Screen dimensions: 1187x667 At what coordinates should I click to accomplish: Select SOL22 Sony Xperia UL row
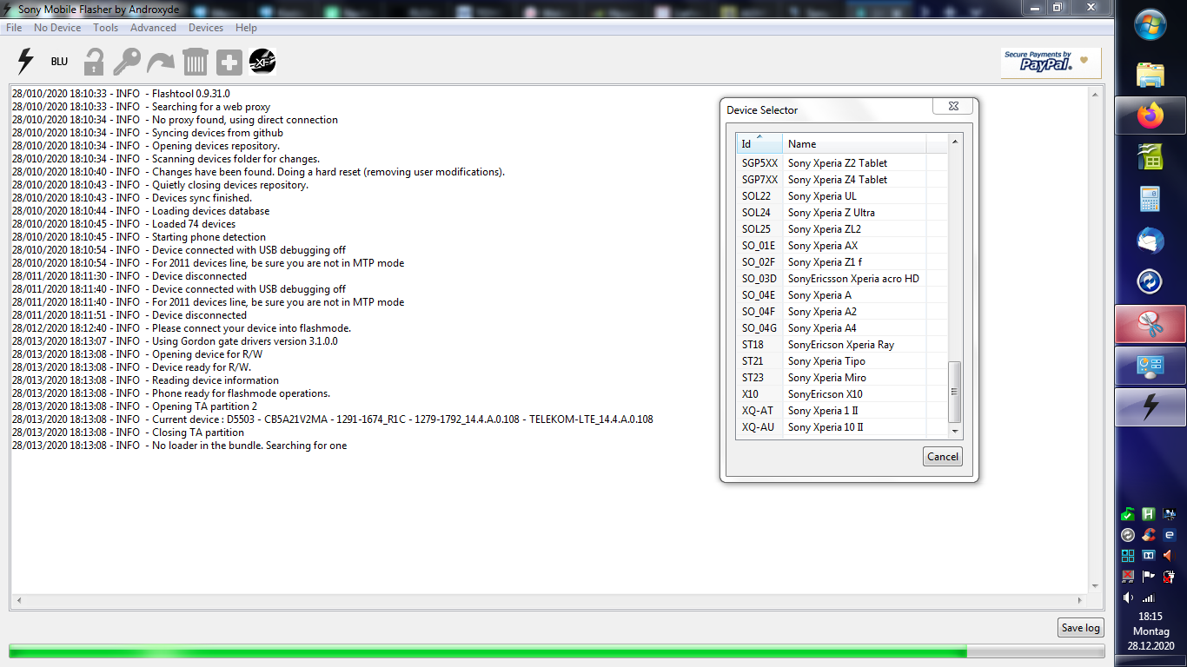(842, 195)
